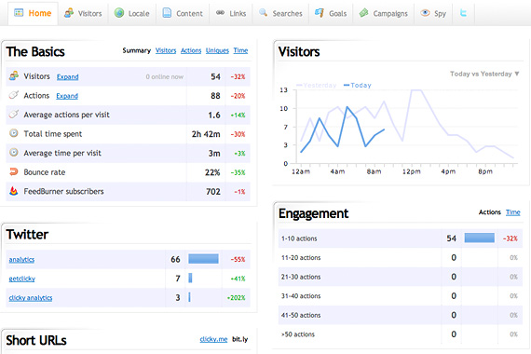Switch The Basics to Uniques view
Screen dimensions: 531x354
click(x=217, y=50)
